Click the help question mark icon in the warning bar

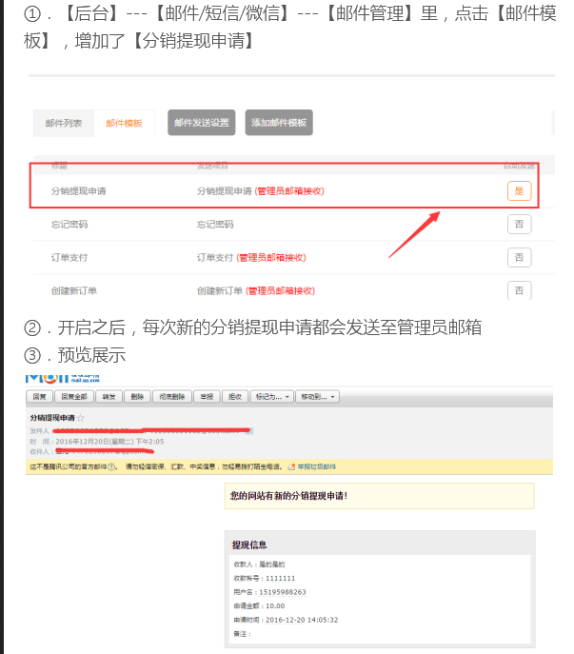coord(112,466)
